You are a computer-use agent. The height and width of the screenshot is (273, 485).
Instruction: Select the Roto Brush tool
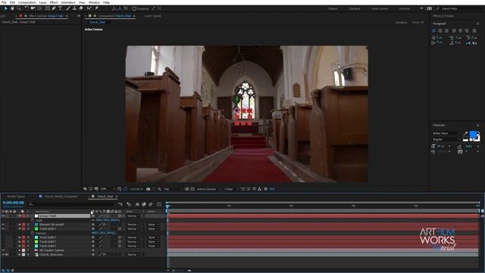coord(89,8)
